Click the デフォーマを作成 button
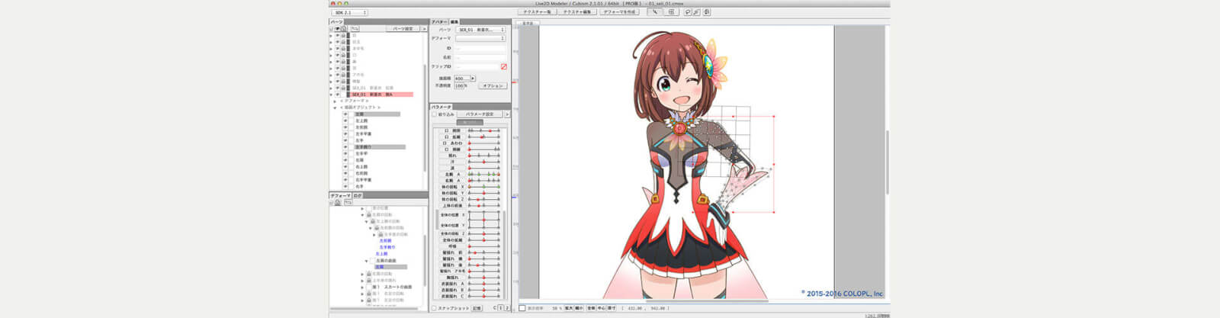The height and width of the screenshot is (318, 1220). 619,12
